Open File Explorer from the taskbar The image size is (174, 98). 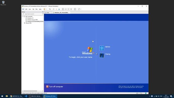(7, 96)
